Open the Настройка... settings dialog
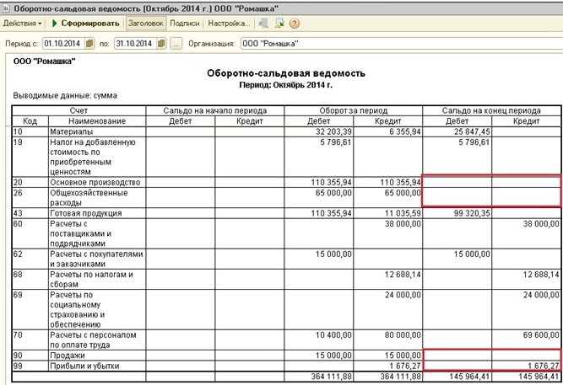This screenshot has height=385, width=563. click(229, 24)
